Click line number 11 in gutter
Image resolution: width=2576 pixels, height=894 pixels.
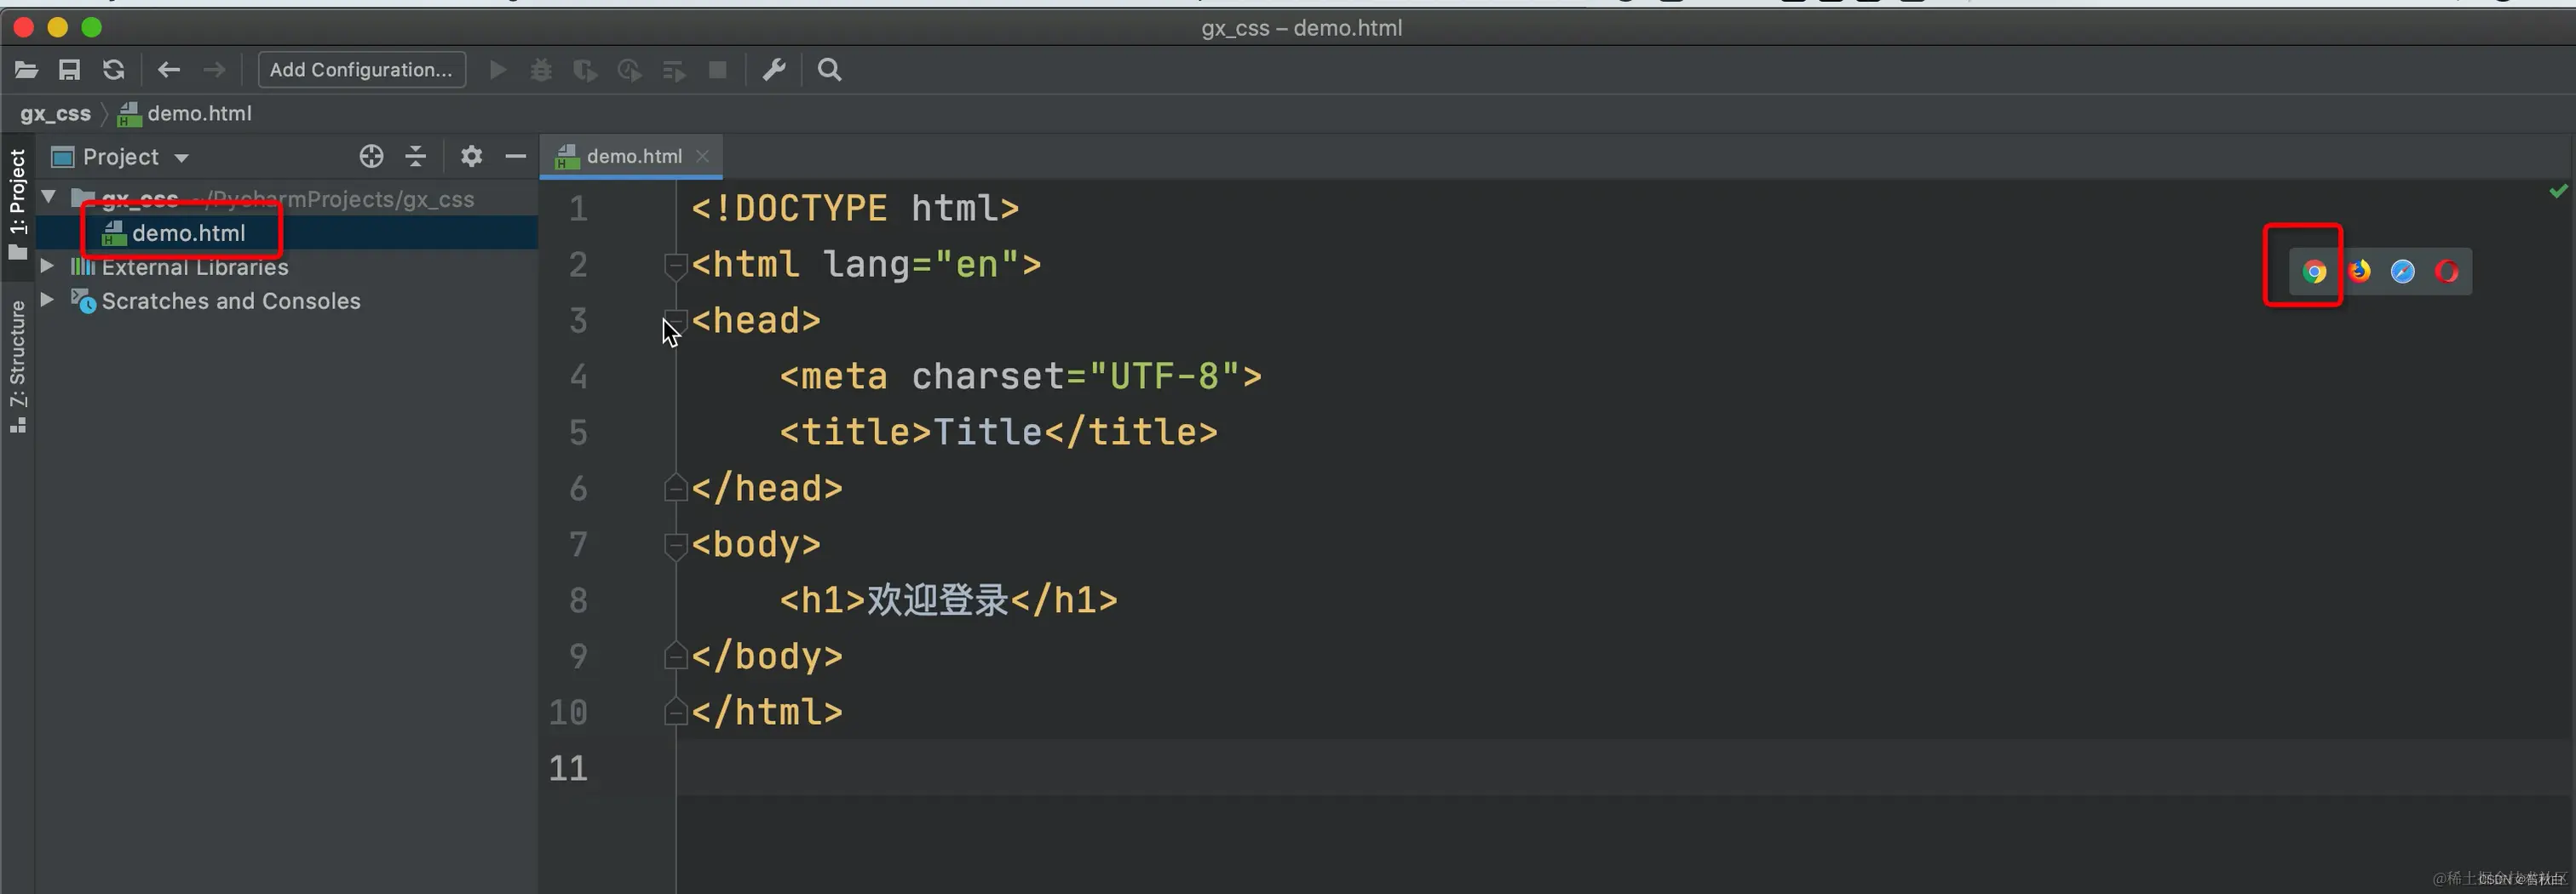pyautogui.click(x=568, y=768)
